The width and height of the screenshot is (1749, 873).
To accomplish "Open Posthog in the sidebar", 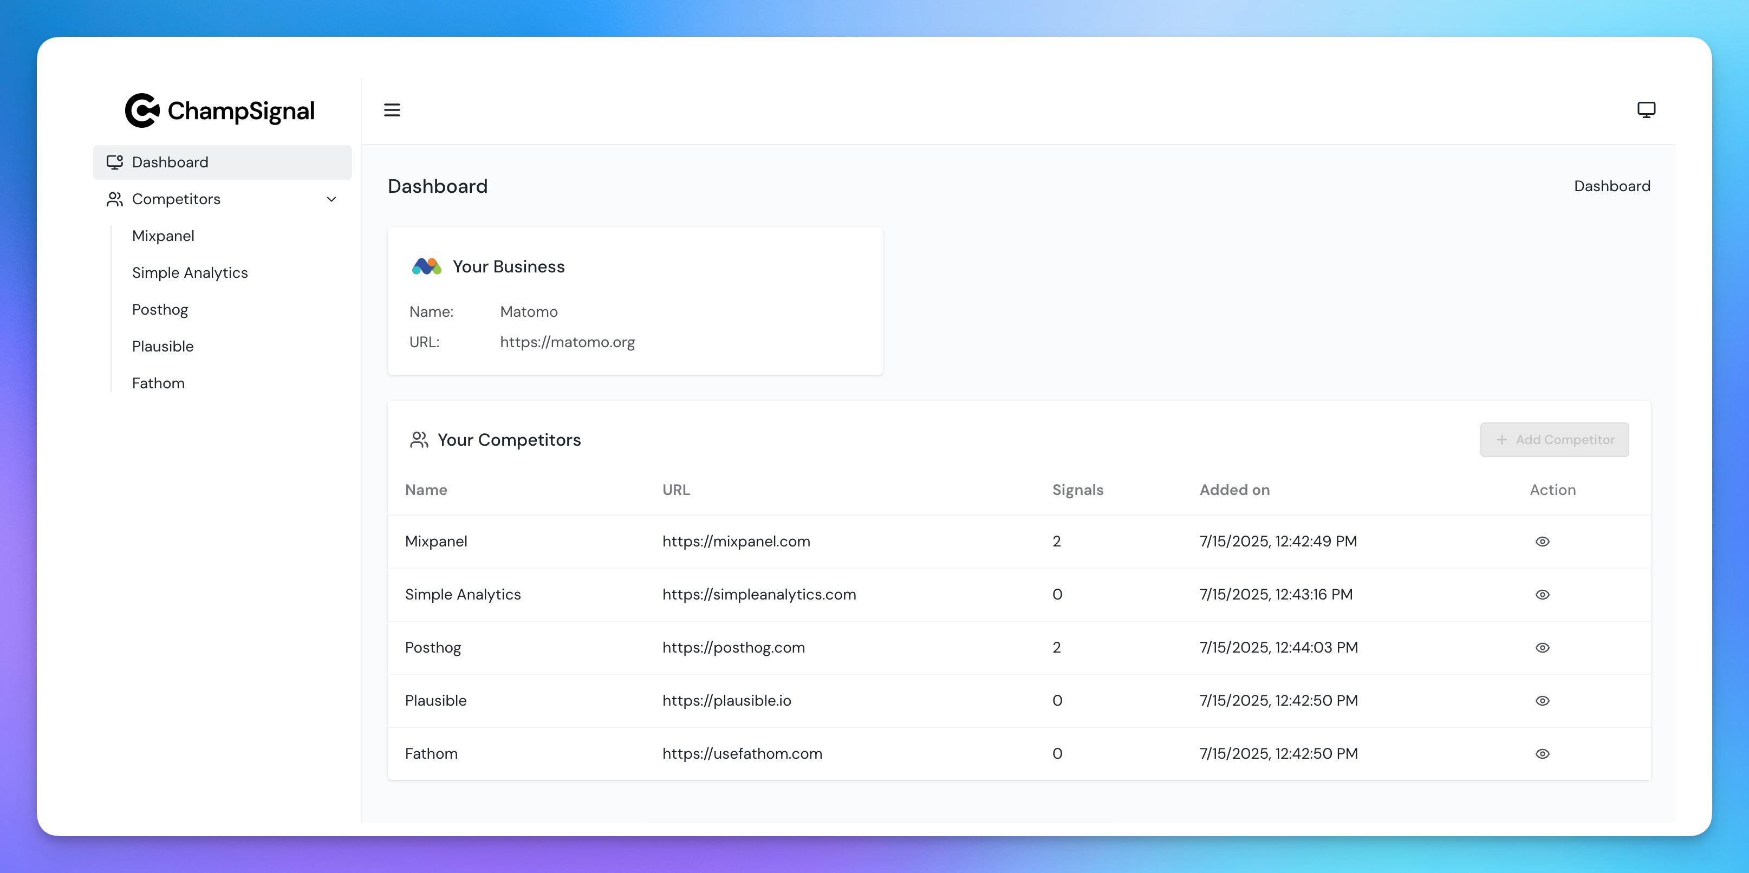I will tap(160, 310).
